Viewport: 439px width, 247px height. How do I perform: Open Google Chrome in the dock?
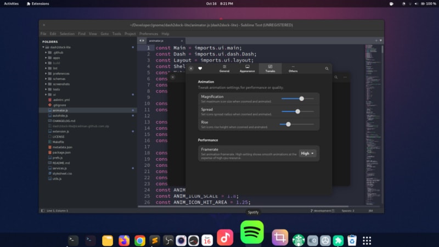tap(140, 240)
